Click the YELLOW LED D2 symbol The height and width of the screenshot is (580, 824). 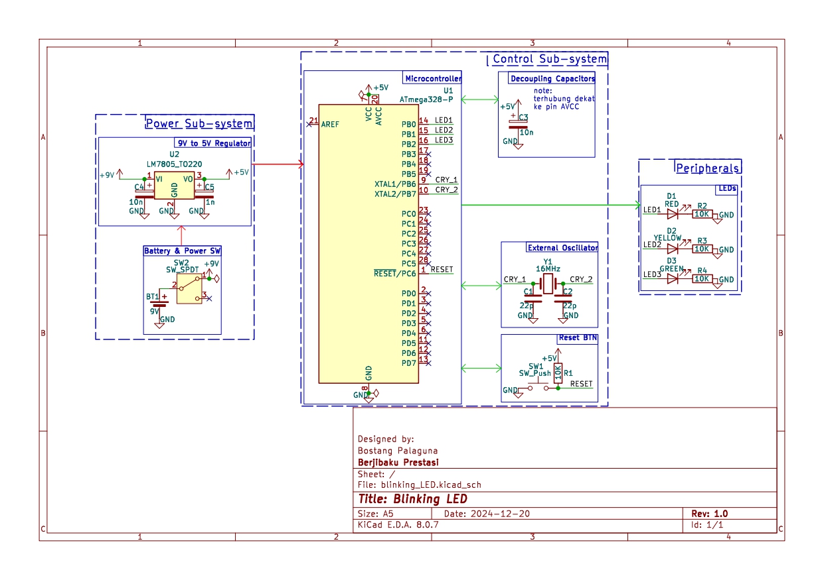[673, 249]
